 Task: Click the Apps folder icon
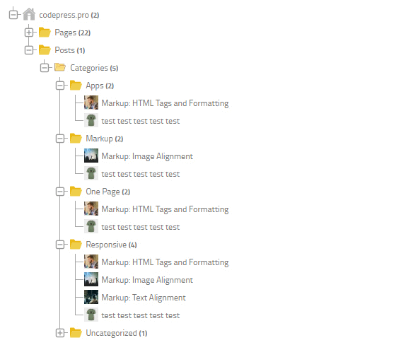(x=76, y=86)
